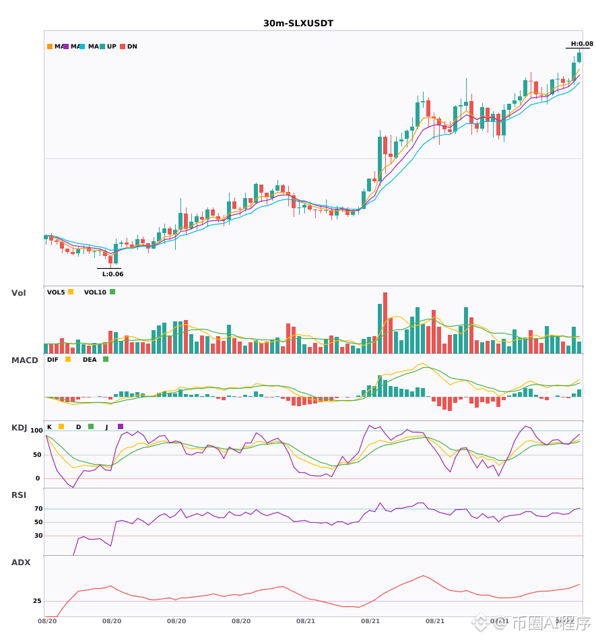Screen dimensions: 596x640
Task: Select the DN legend text
Action: 132,46
